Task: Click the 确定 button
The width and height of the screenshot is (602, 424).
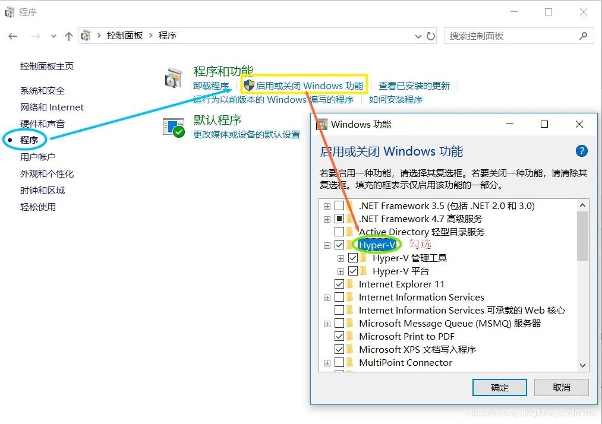Action: (500, 388)
